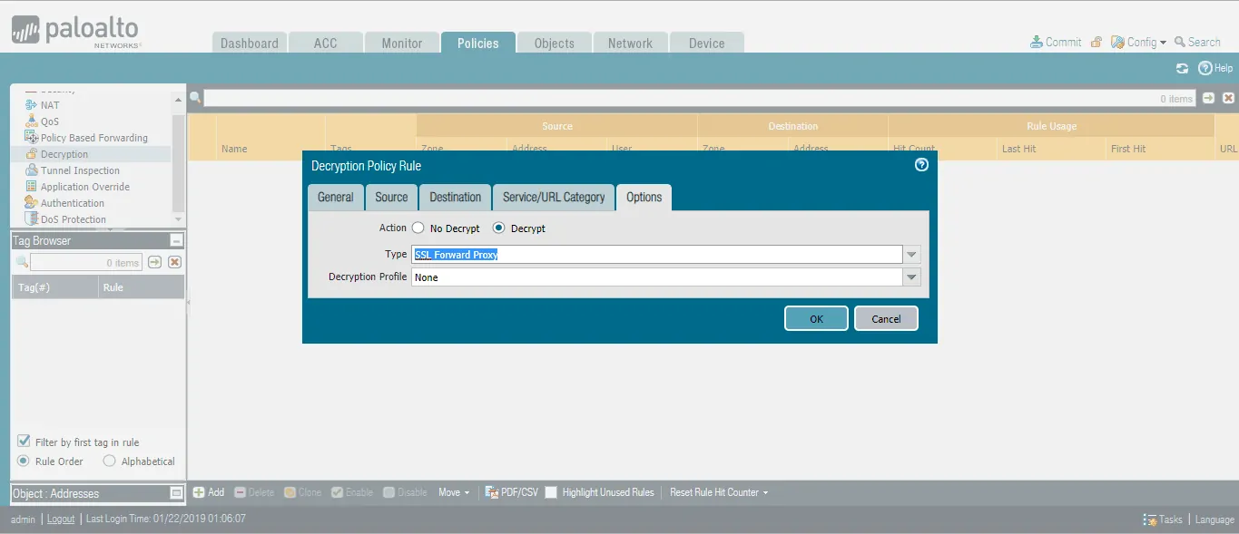Open Help via the question mark icon
Viewport: 1239px width, 534px height.
1205,68
